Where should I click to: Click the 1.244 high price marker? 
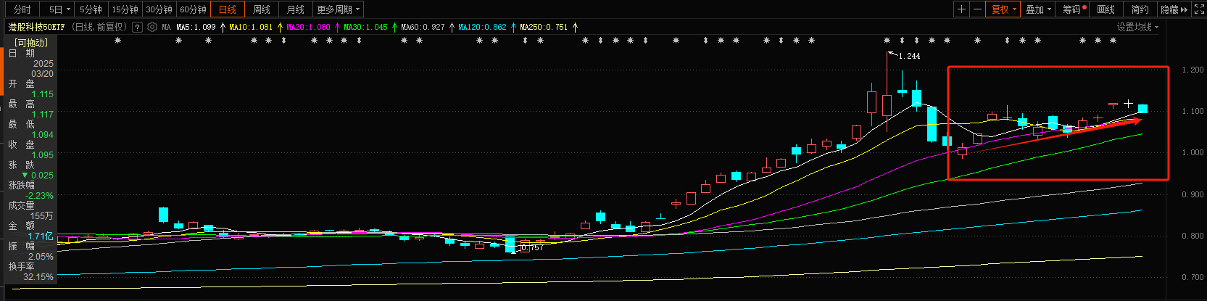pyautogui.click(x=909, y=56)
